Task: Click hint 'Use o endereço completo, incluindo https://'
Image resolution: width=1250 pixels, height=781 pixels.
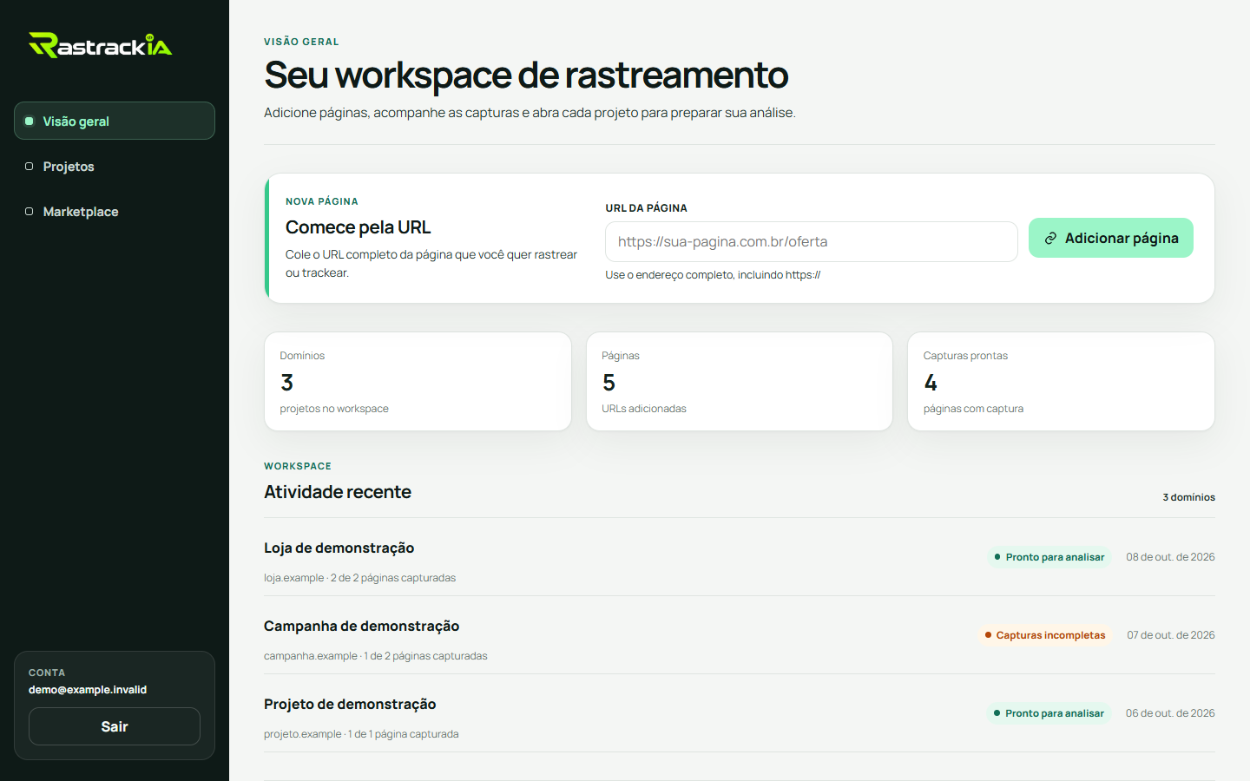Action: [713, 275]
